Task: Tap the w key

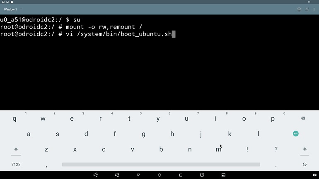Action: pos(43,119)
